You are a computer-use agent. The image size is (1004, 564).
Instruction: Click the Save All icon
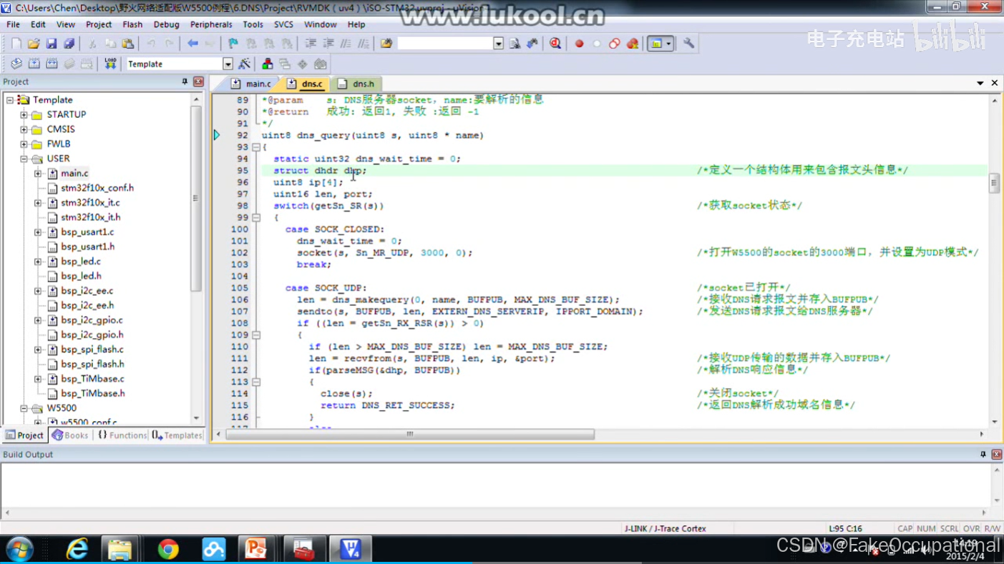click(x=69, y=44)
